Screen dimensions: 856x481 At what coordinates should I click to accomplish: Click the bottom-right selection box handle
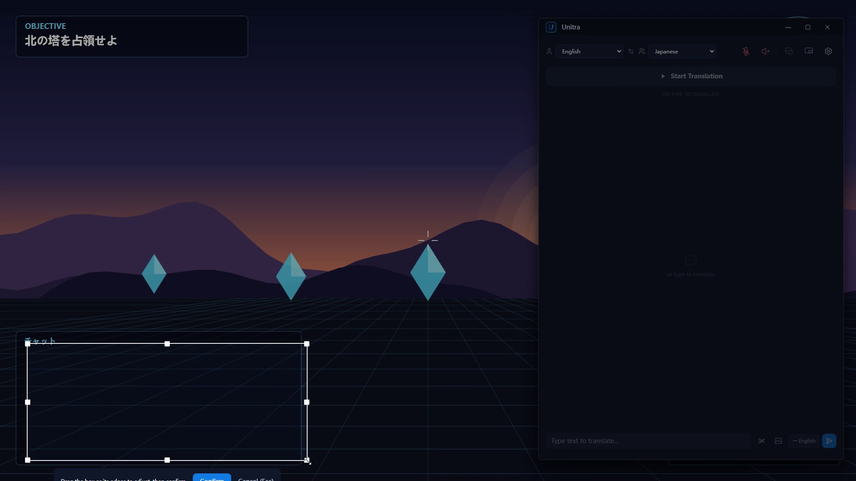point(307,460)
